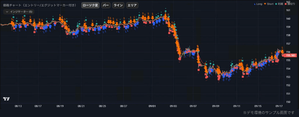Switch chart to ローソク足 candlestick view
Screen dimensions: 299x117
[x=90, y=5]
